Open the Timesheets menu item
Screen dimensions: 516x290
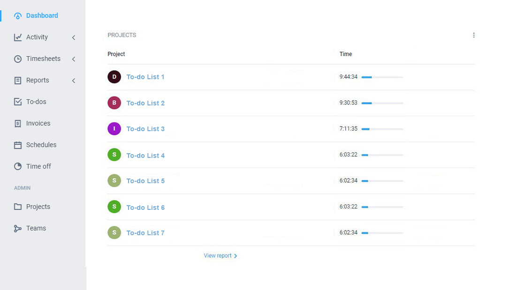pyautogui.click(x=43, y=59)
